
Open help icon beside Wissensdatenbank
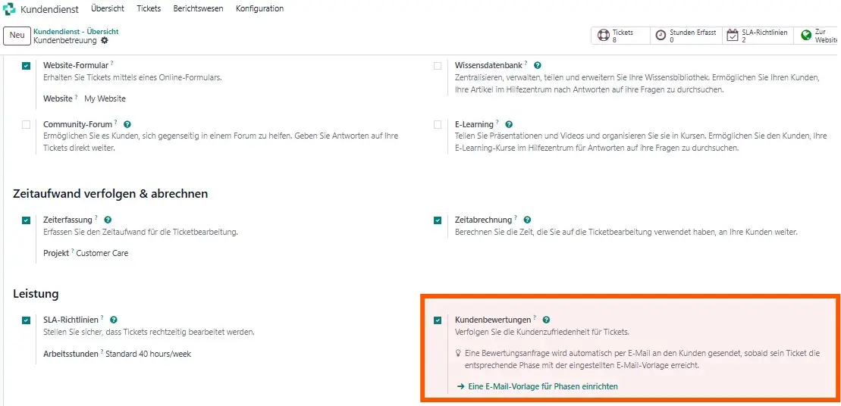click(538, 65)
